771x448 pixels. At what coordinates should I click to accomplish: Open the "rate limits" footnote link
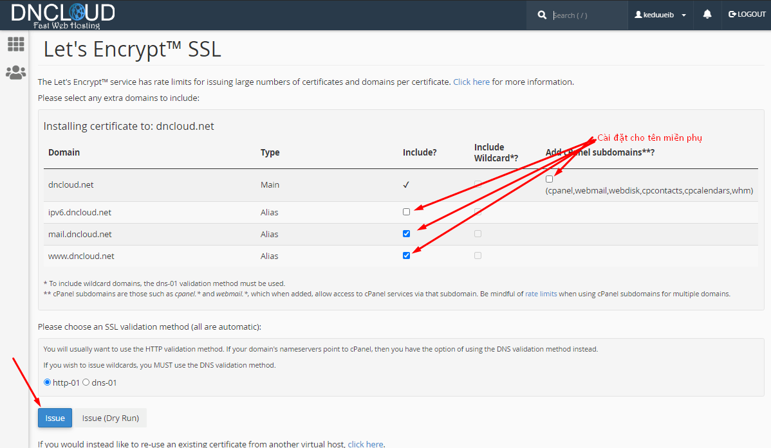point(541,294)
